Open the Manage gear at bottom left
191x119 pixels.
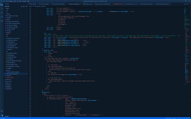[2, 115]
